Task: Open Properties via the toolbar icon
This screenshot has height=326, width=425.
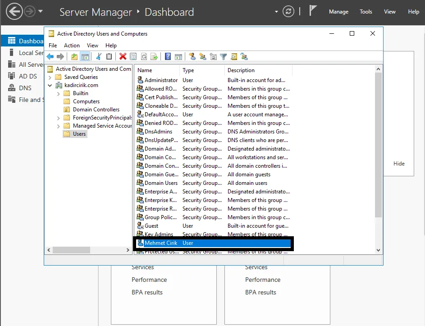Action: [x=133, y=56]
